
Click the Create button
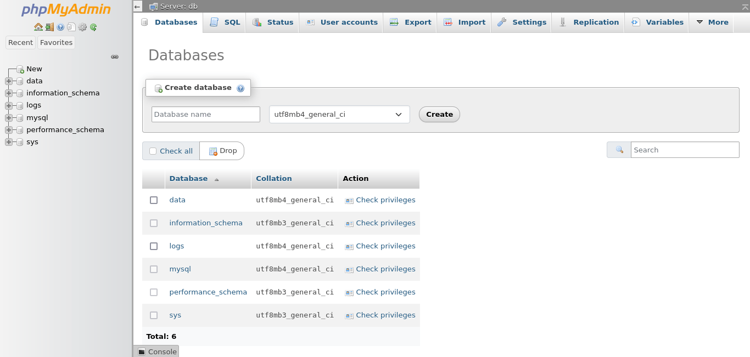click(439, 115)
